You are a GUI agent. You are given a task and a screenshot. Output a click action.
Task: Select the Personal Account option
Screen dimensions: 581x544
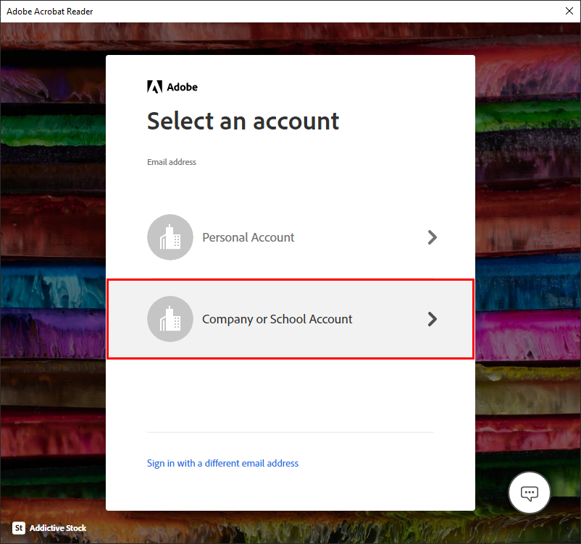pyautogui.click(x=290, y=237)
